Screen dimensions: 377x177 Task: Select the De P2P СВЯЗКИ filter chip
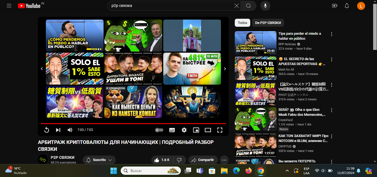coord(268,23)
